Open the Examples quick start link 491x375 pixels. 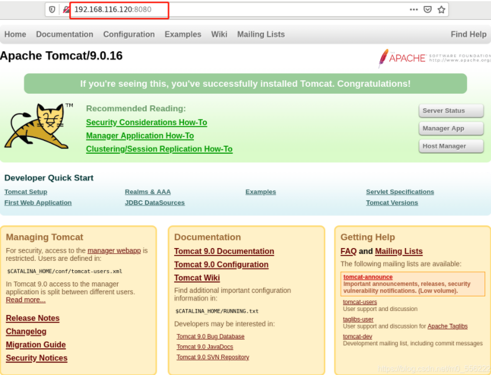pyautogui.click(x=260, y=192)
